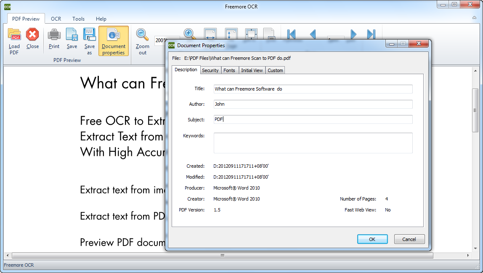Click the Zoom out magnifier
Screen dimensions: 483x273
click(x=142, y=34)
